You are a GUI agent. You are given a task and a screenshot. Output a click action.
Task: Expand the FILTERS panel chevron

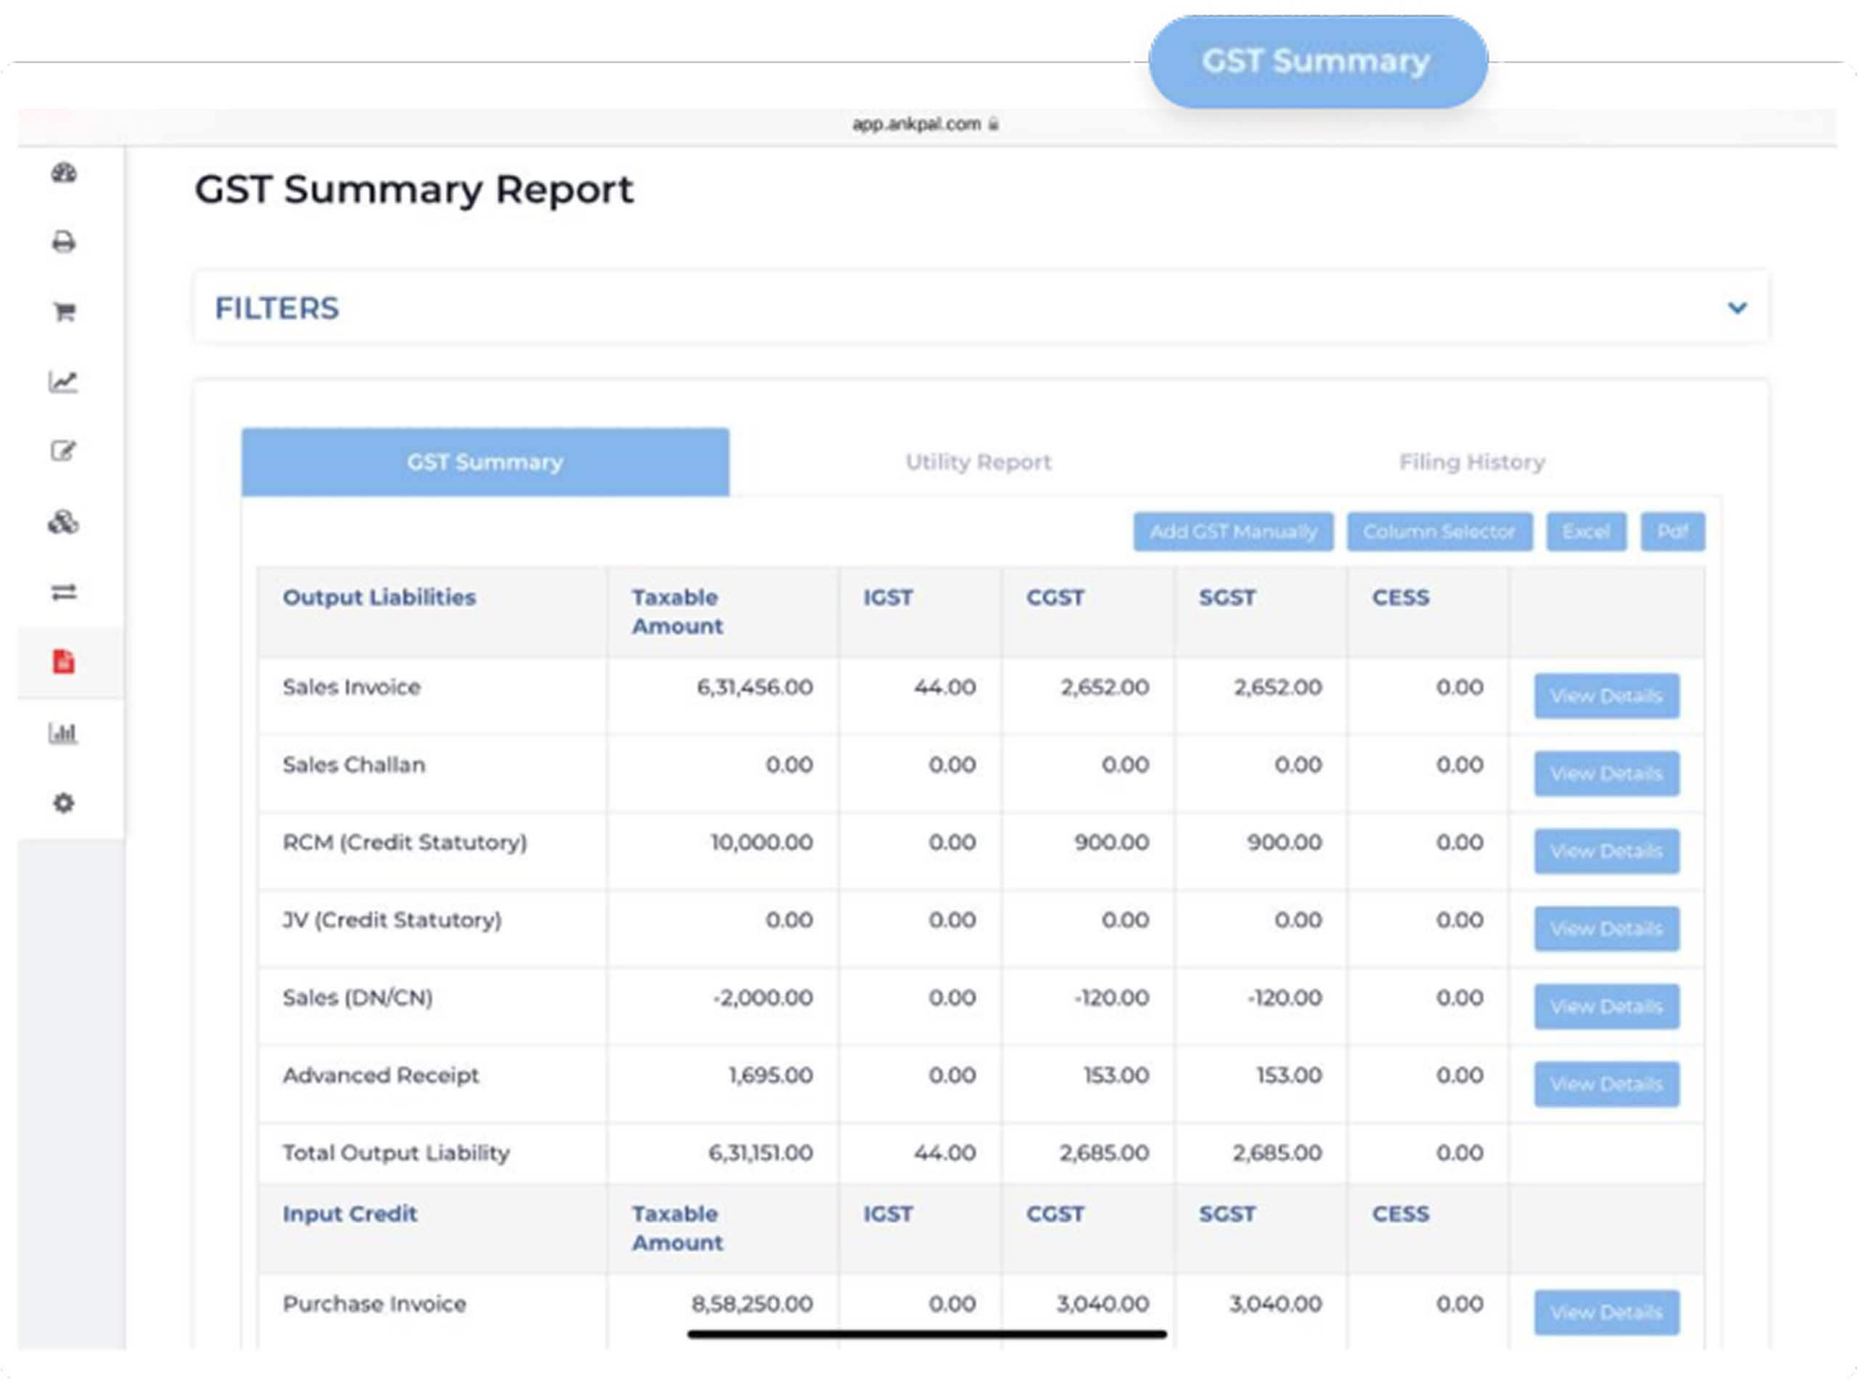1737,308
